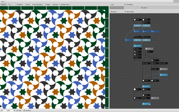This screenshot has height=112, width=179.
Task: Disable the Render Root checkbox
Action: pos(59,4)
